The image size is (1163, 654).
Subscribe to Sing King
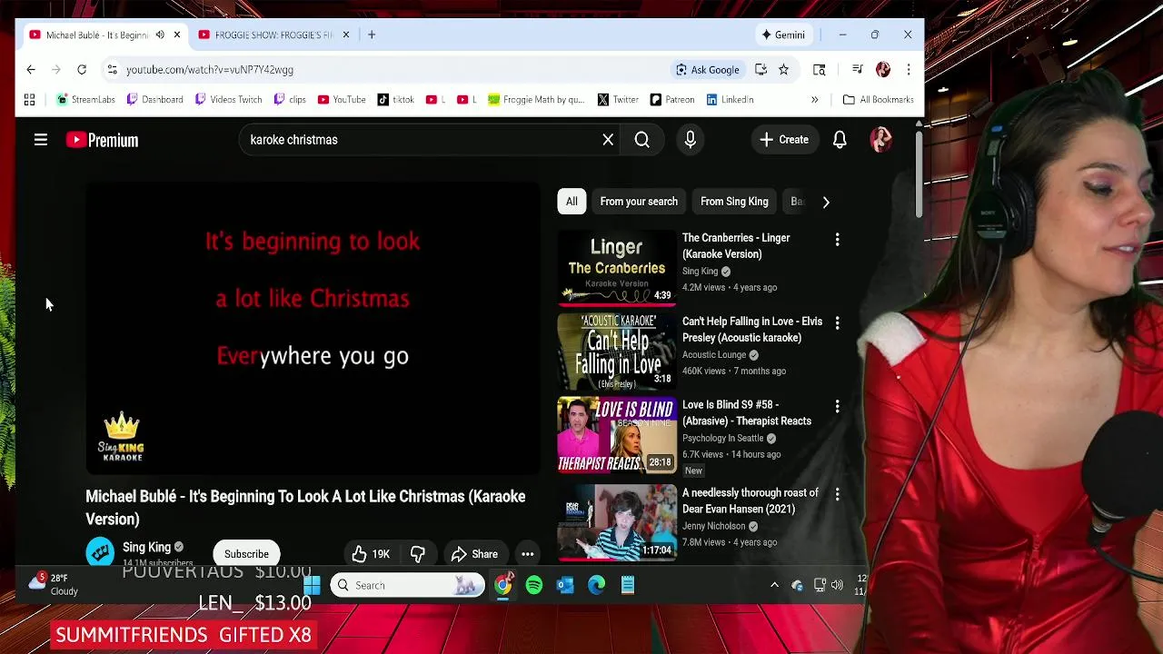tap(246, 554)
